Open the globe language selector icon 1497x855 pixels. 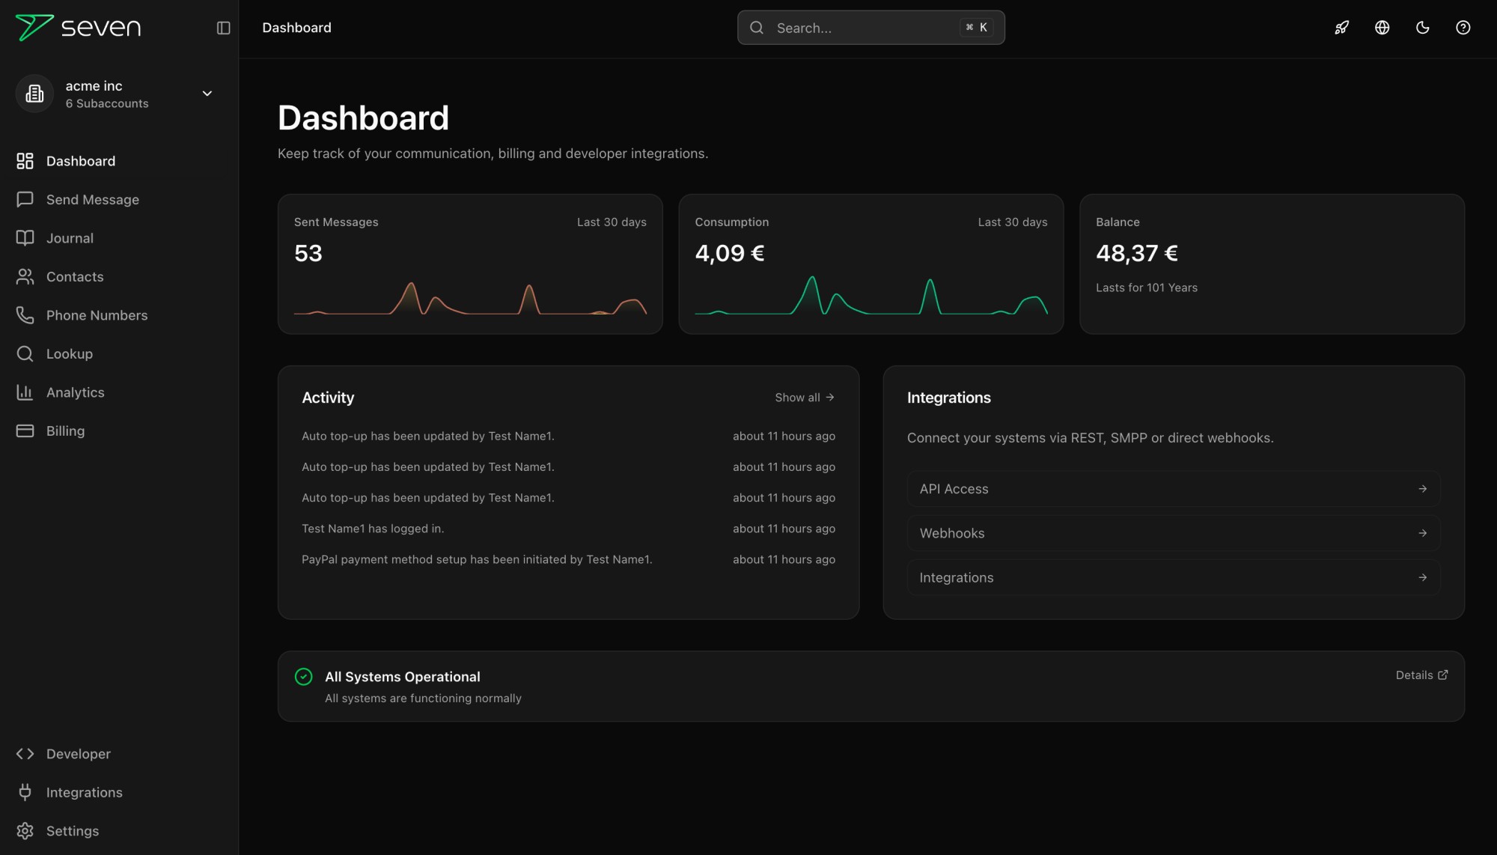(1382, 28)
